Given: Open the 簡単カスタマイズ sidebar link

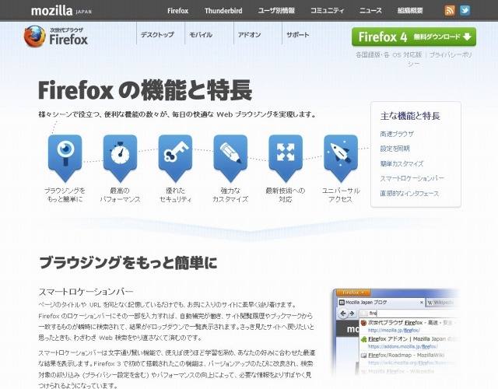Looking at the screenshot, I should 402,163.
